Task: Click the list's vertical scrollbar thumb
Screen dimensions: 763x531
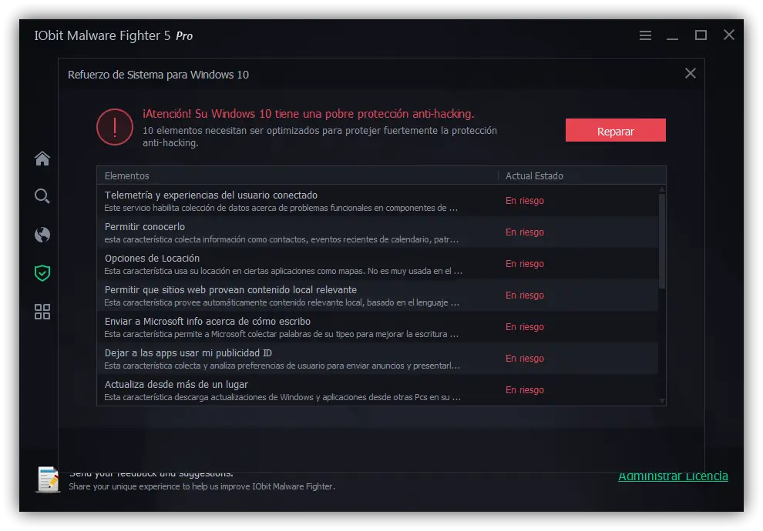Action: [x=662, y=241]
